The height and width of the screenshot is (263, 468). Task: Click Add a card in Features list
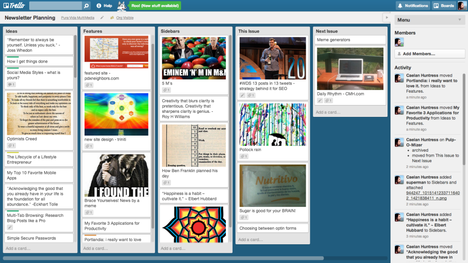click(x=96, y=248)
